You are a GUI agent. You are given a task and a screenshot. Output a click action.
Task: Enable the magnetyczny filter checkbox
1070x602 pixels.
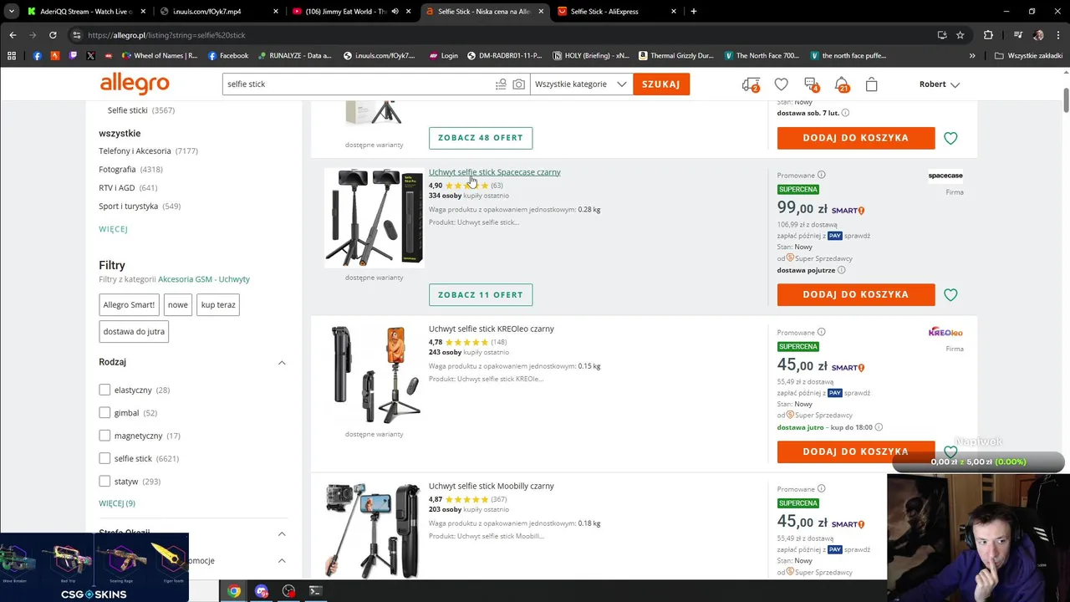(x=104, y=436)
